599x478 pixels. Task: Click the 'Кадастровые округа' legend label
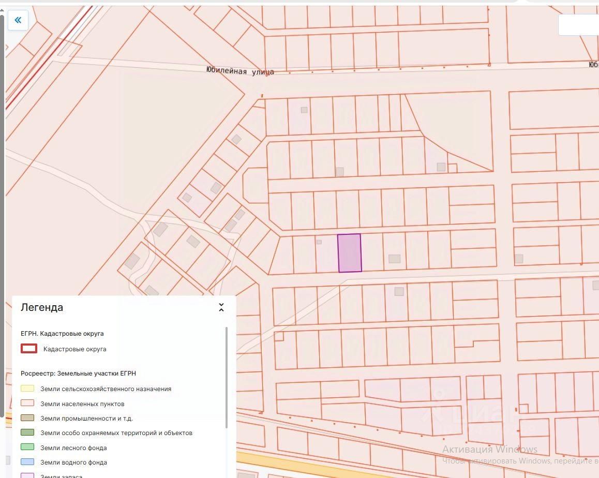click(75, 349)
